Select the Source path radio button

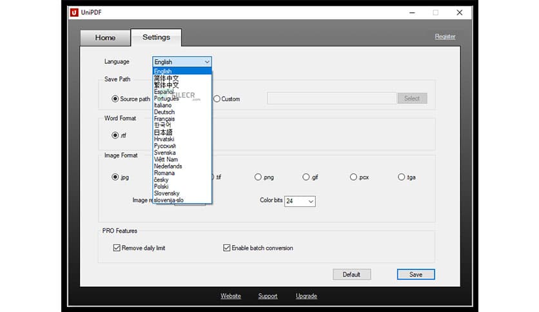tap(115, 99)
